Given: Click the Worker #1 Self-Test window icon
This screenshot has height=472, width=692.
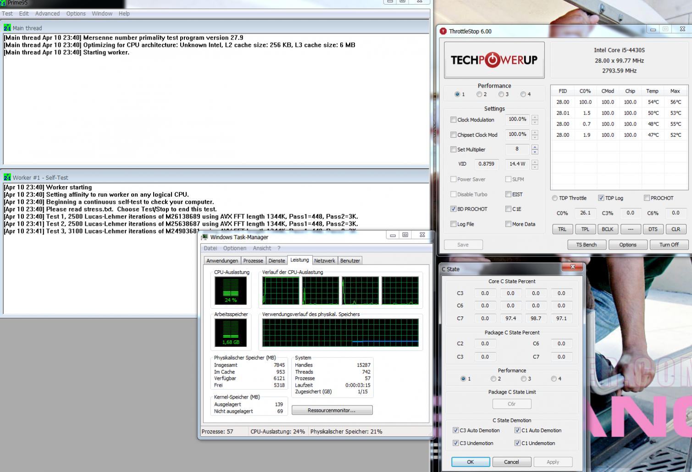Looking at the screenshot, I should (7, 178).
